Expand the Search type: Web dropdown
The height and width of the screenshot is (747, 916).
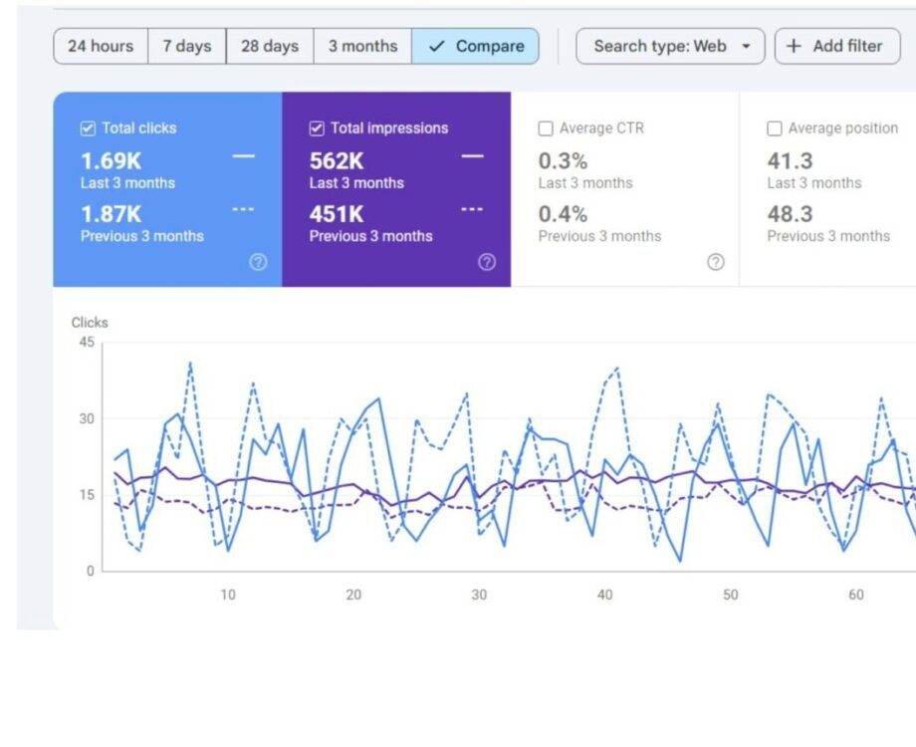point(670,46)
